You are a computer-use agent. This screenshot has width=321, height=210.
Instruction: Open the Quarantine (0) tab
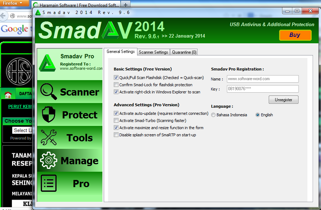184,52
